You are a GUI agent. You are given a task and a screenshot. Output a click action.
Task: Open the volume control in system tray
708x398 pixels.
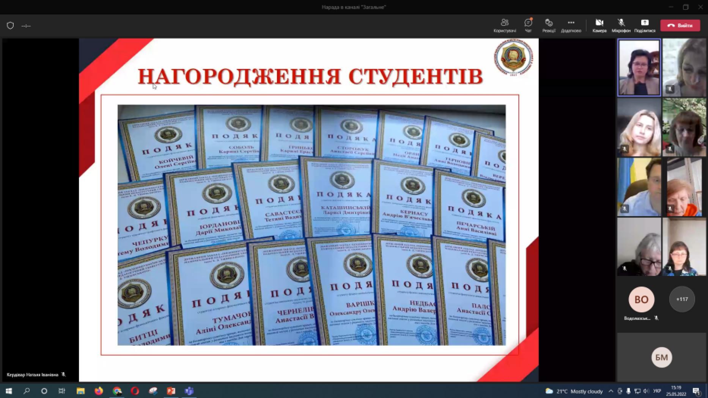(x=647, y=391)
